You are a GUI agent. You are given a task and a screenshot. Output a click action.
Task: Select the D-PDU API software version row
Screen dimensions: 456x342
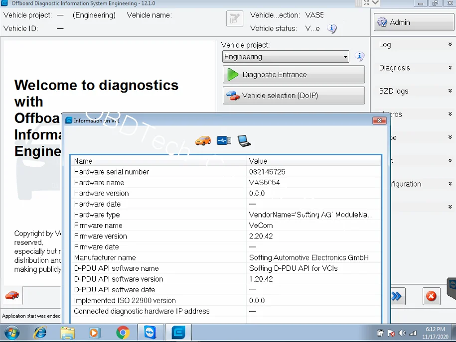coord(226,279)
